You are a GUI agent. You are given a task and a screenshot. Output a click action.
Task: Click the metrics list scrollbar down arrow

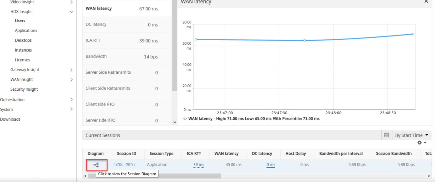175,122
